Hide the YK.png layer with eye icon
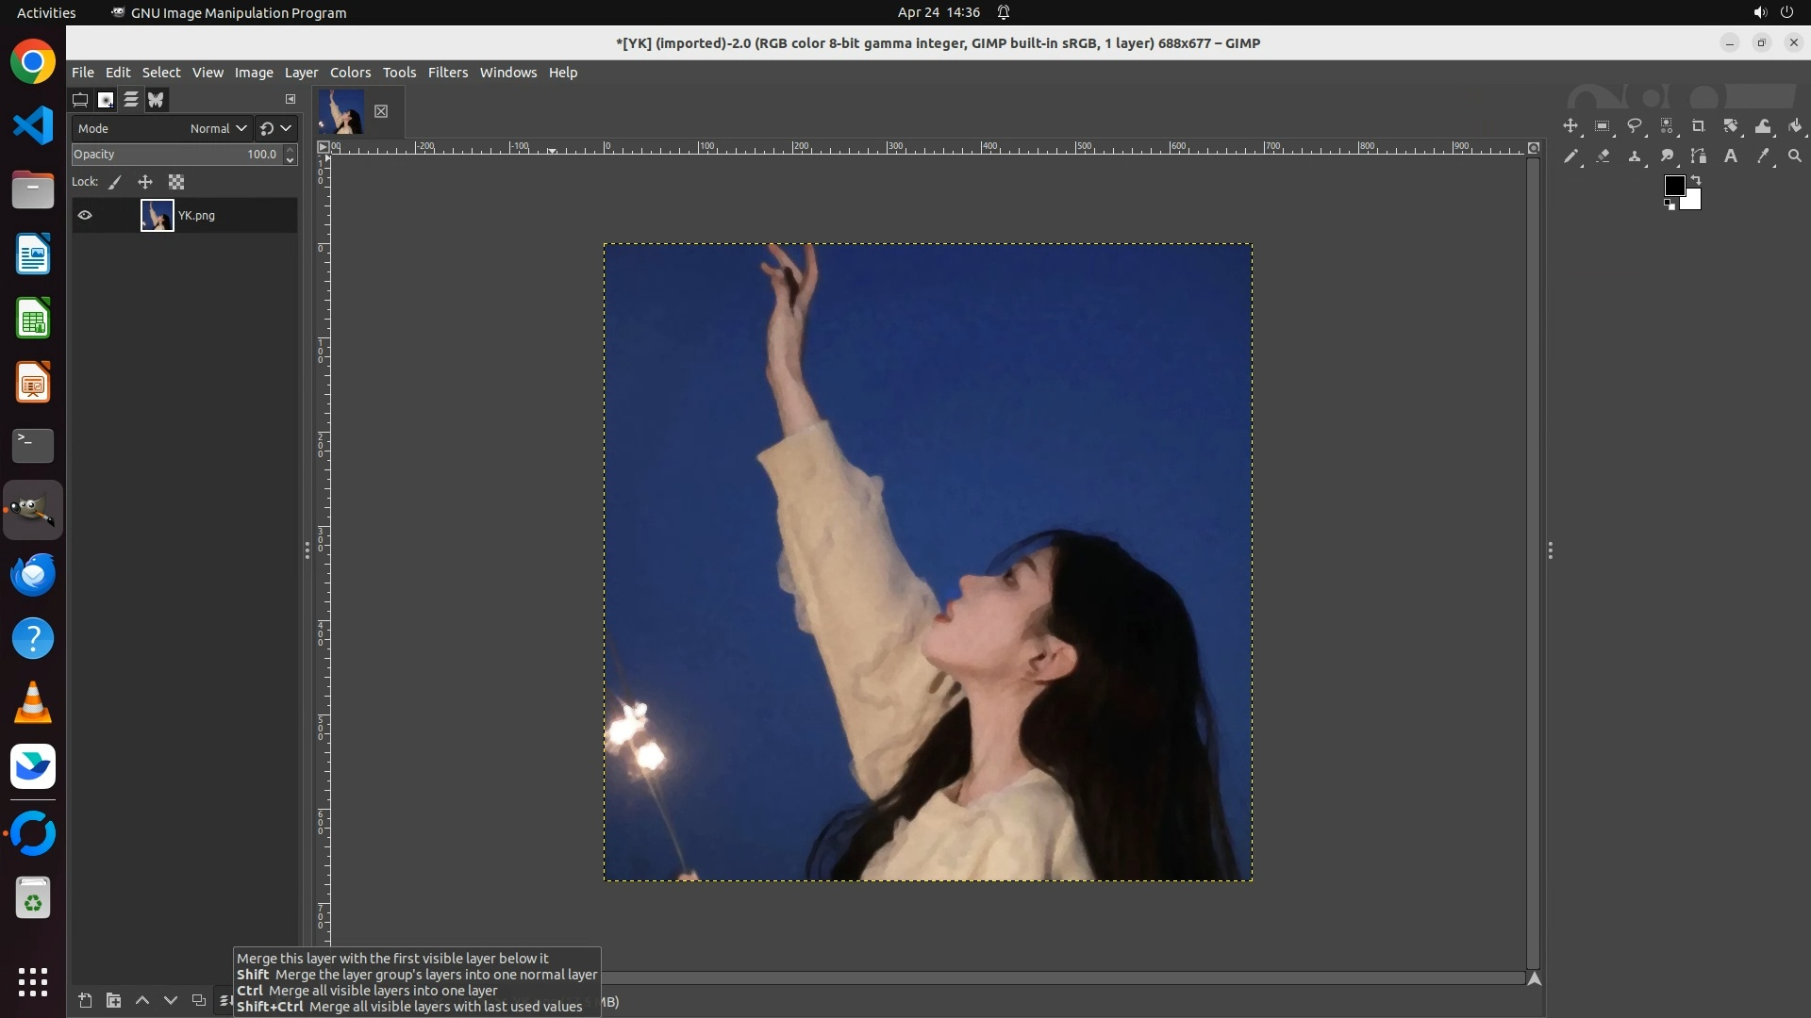Screen dimensions: 1811x1018 point(85,216)
